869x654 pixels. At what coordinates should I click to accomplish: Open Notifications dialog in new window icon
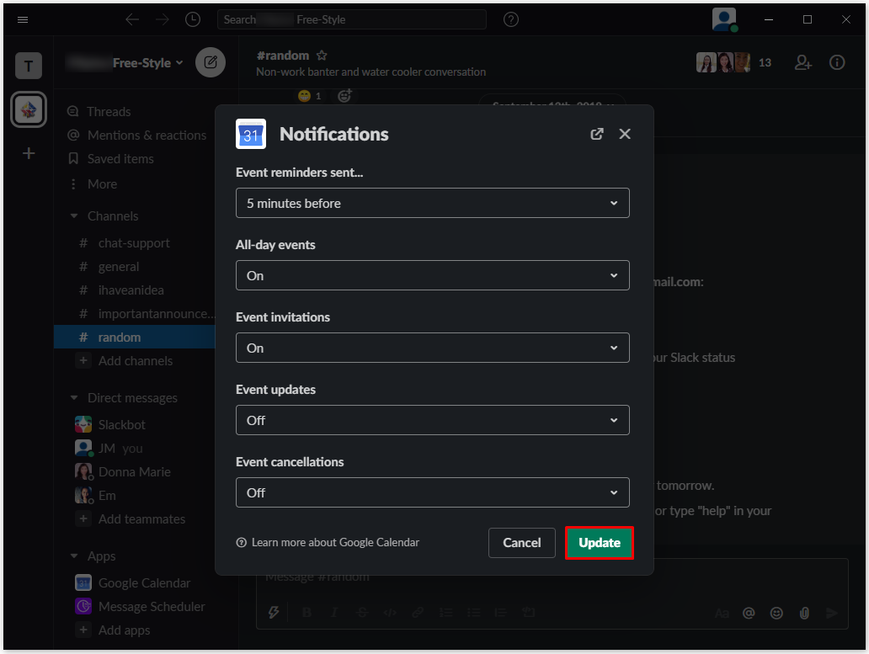(x=596, y=134)
